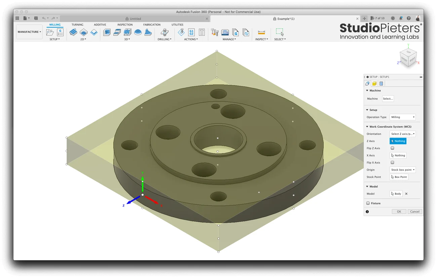Open the Orientation Select Z axis dropdown

coord(403,134)
